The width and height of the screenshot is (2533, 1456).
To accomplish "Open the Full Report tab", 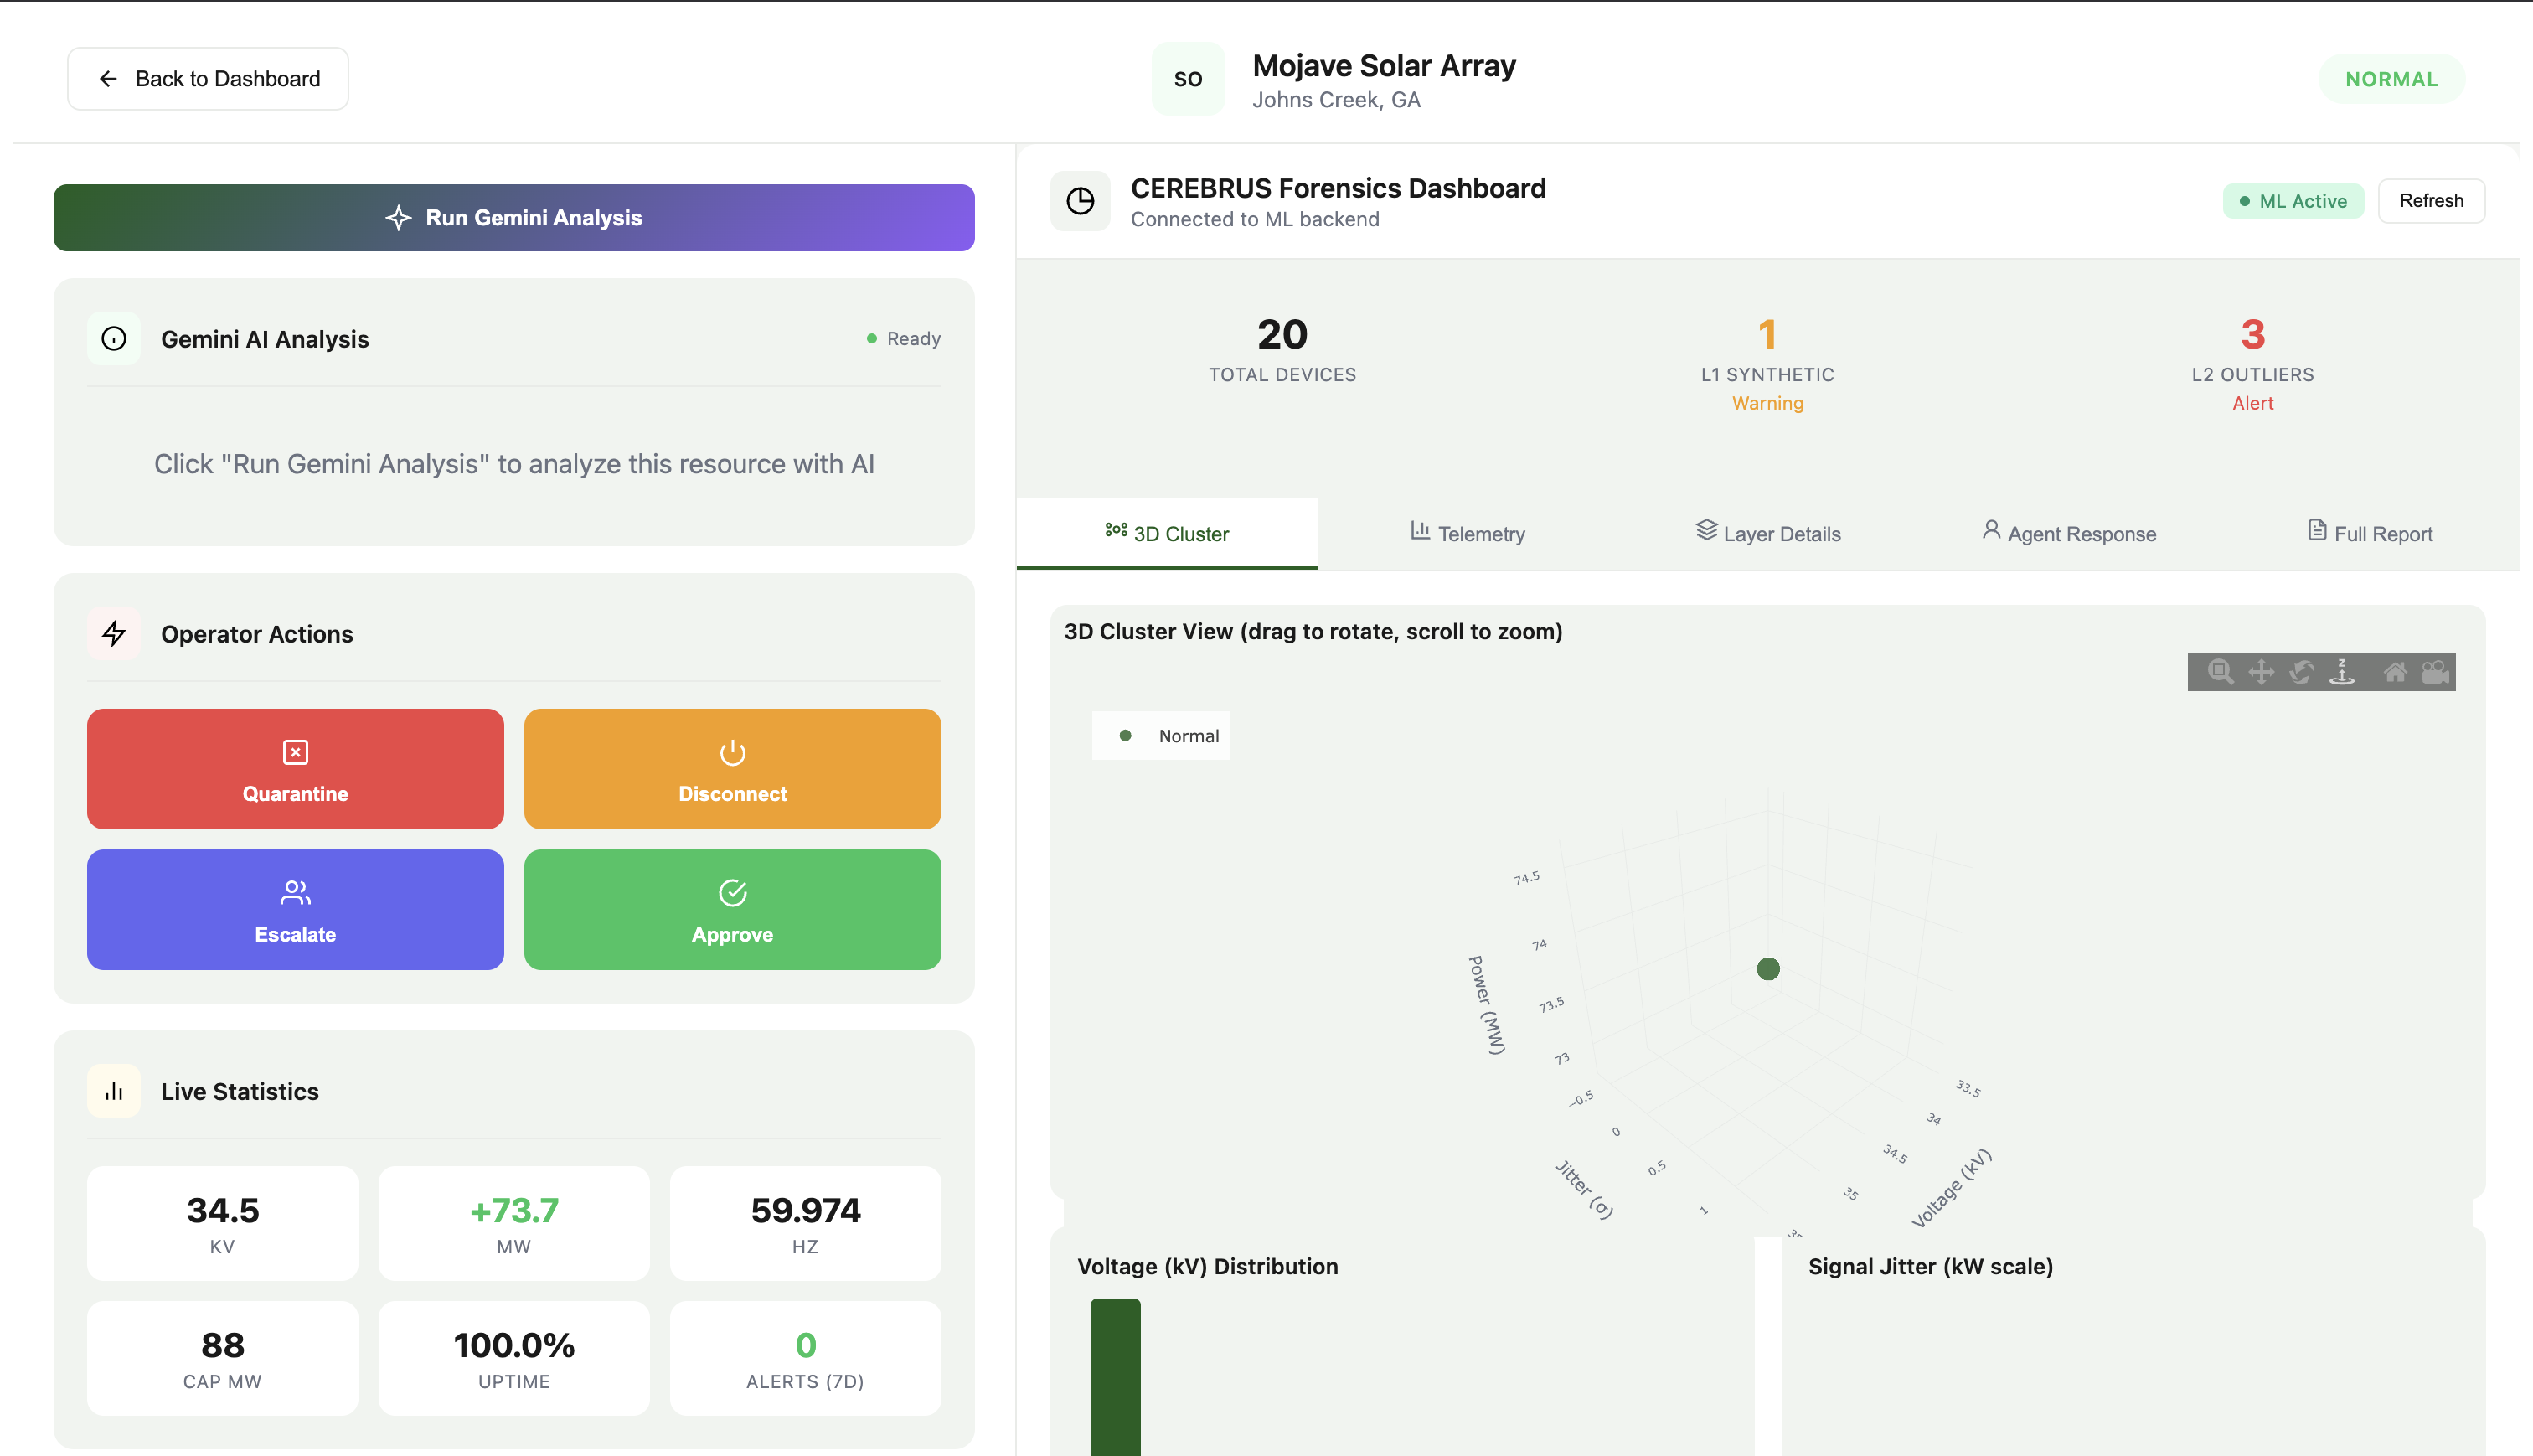I will pos(2369,534).
